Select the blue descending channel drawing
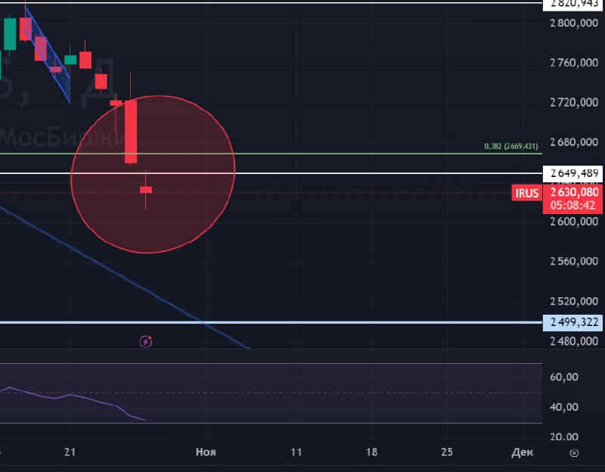Image resolution: width=605 pixels, height=472 pixels. click(x=48, y=54)
